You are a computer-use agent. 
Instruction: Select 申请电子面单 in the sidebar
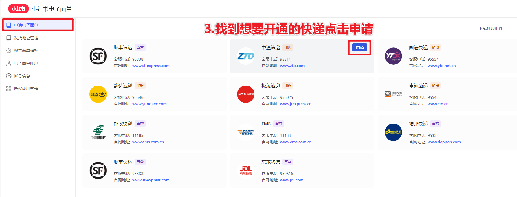click(x=26, y=25)
